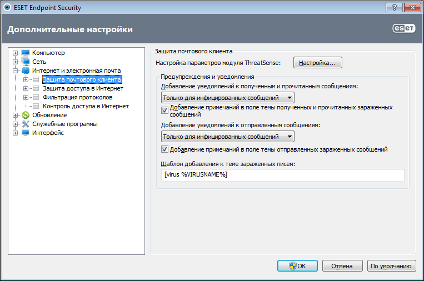Click the list icon beside Фильтрация протоколов

36,97
